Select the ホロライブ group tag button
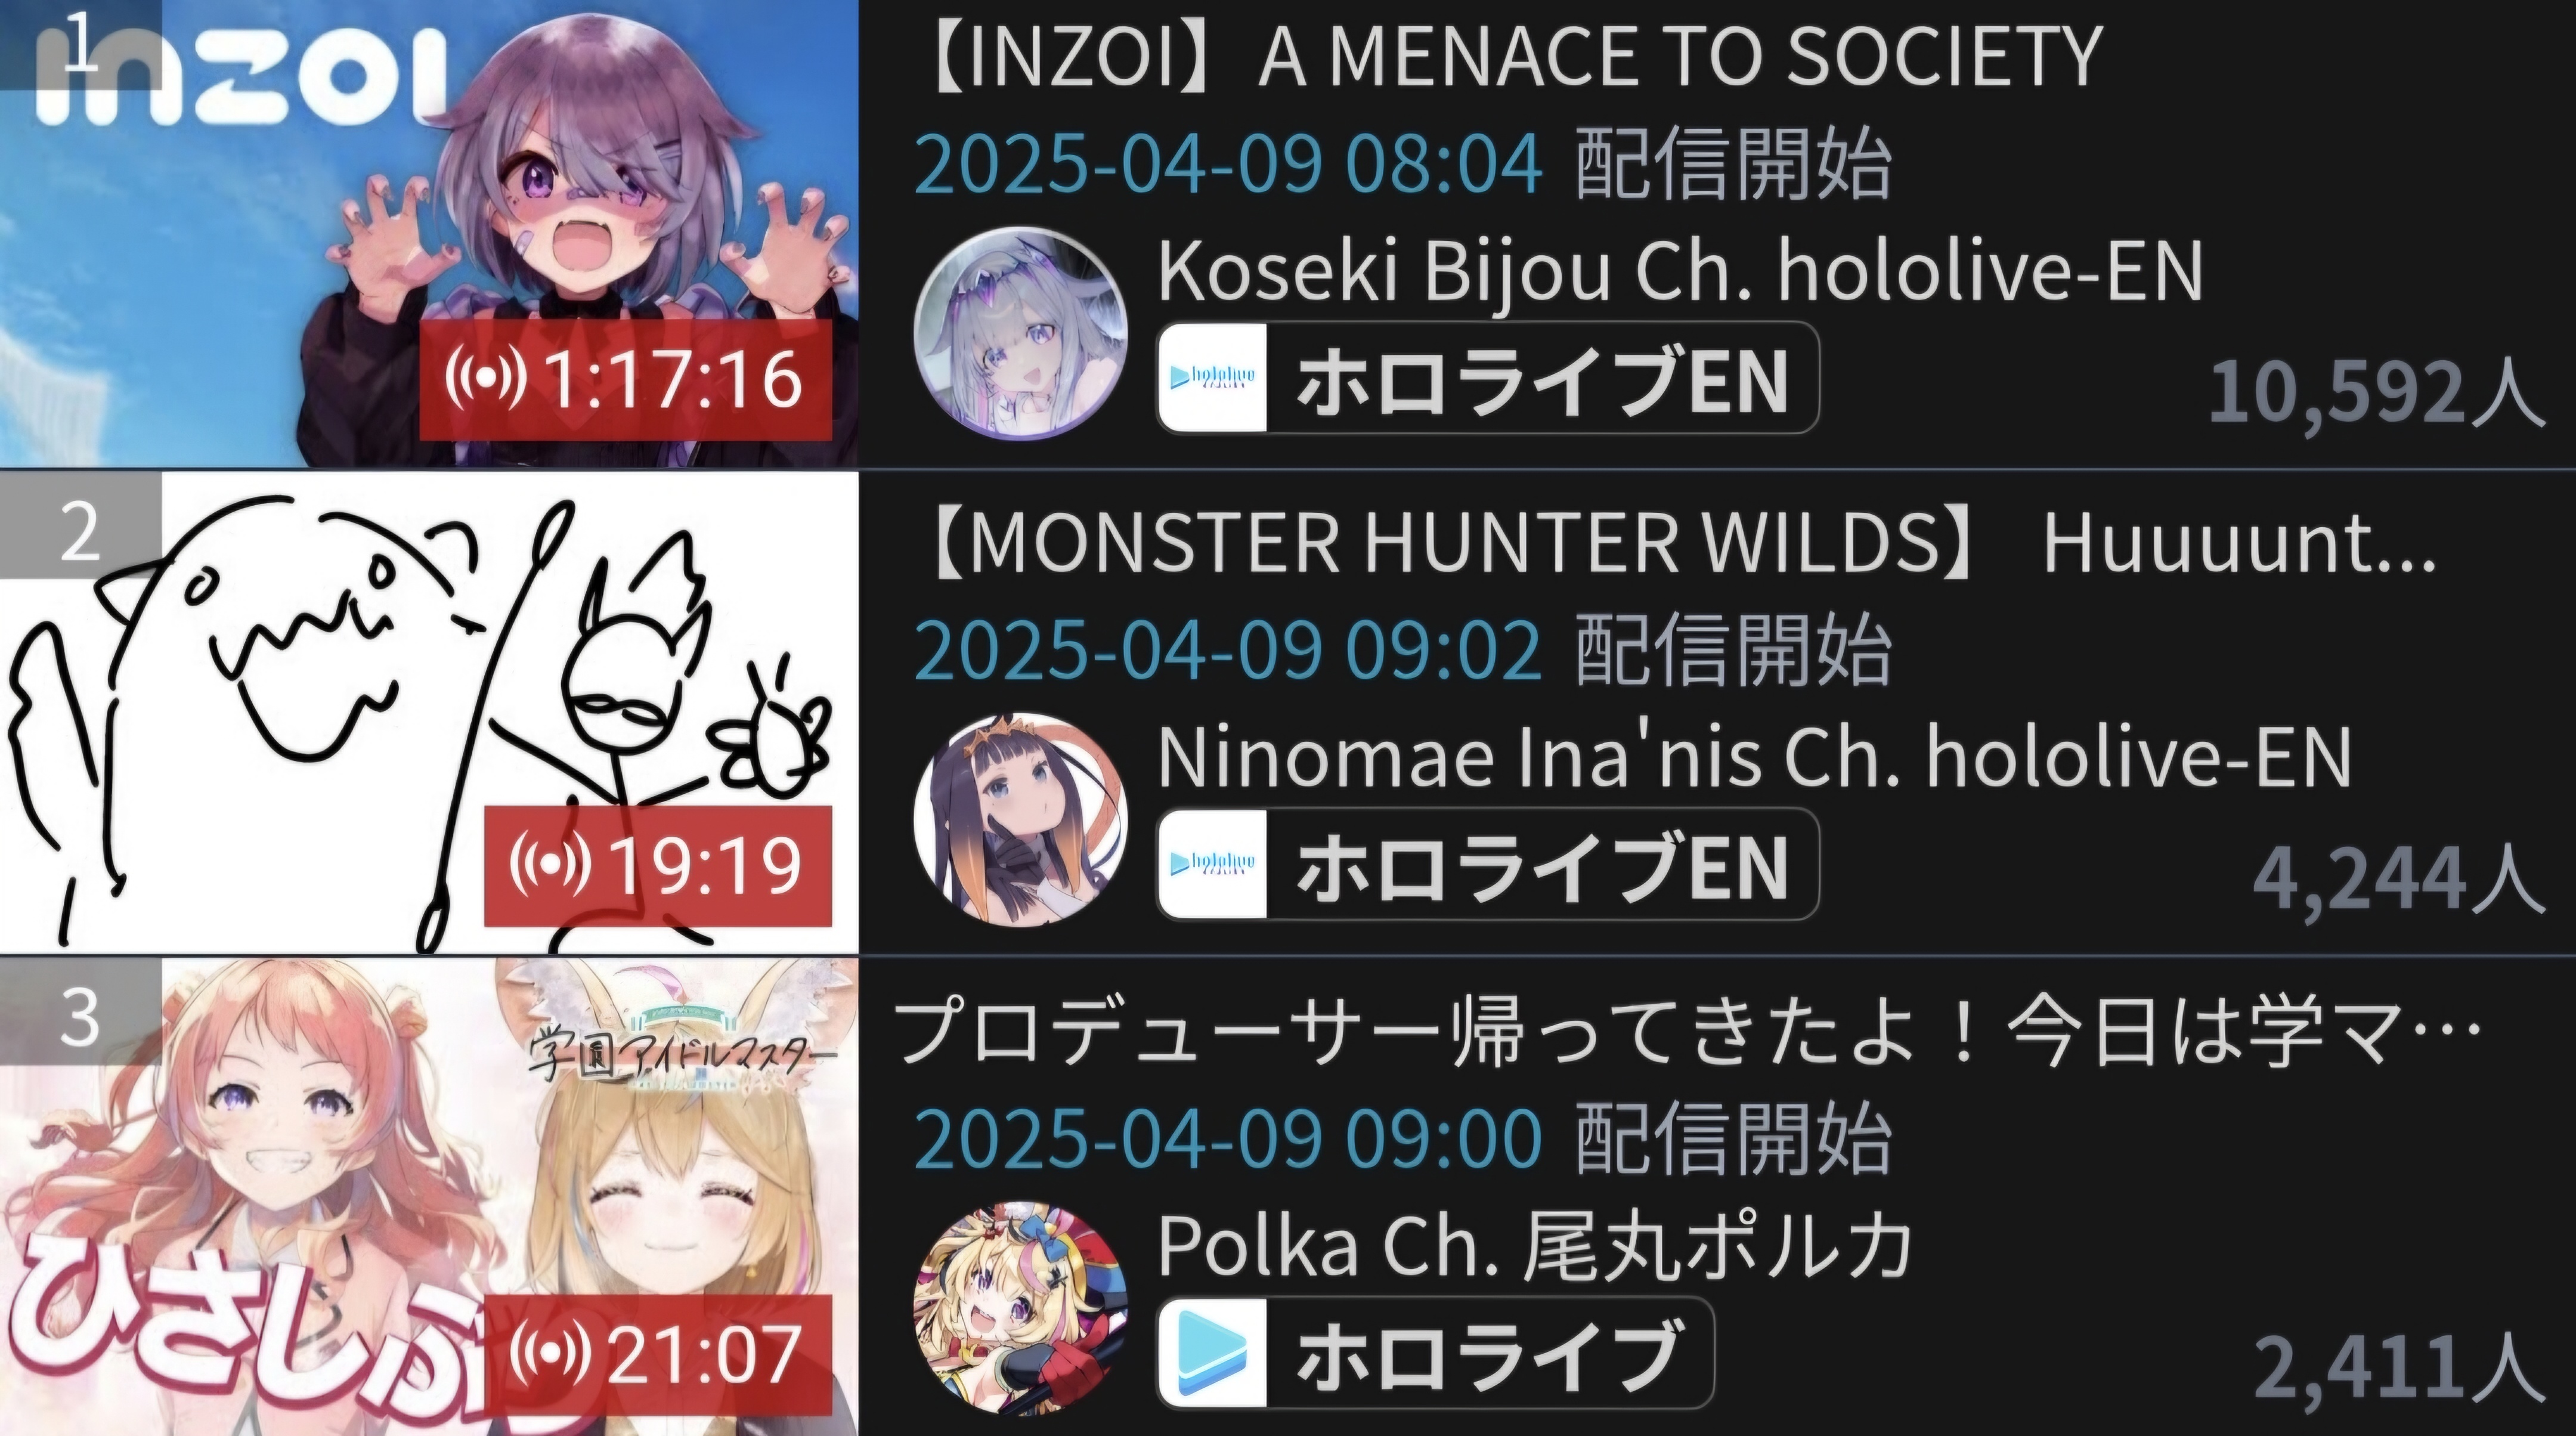Viewport: 2576px width, 1436px height. click(x=1435, y=1353)
